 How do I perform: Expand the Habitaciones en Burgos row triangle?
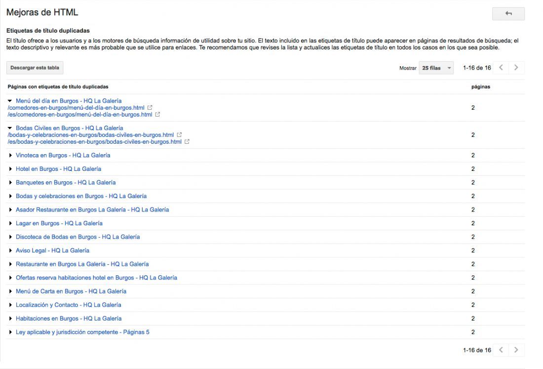[x=10, y=319]
